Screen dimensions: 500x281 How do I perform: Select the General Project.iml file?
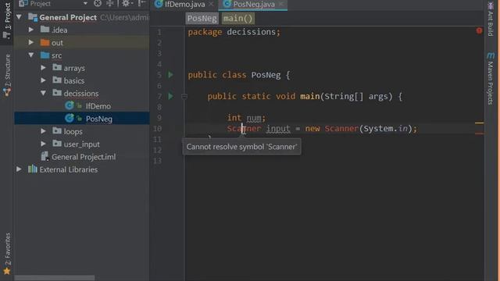click(84, 157)
